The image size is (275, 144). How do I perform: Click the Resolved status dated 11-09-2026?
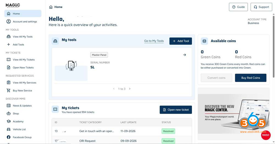tap(168, 131)
